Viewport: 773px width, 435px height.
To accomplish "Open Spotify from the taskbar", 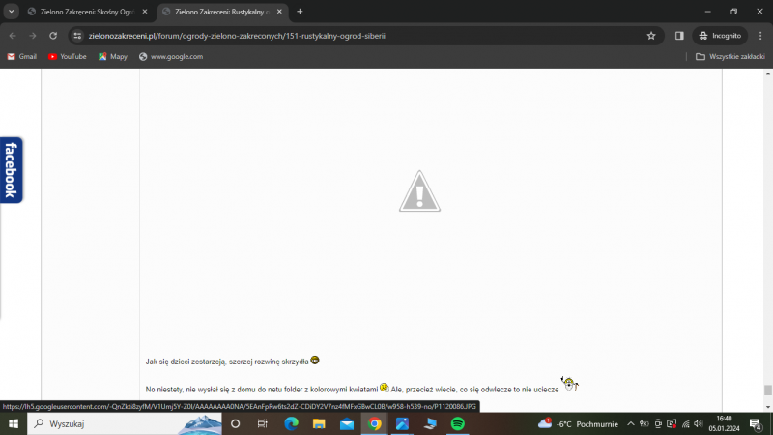I will pos(458,423).
